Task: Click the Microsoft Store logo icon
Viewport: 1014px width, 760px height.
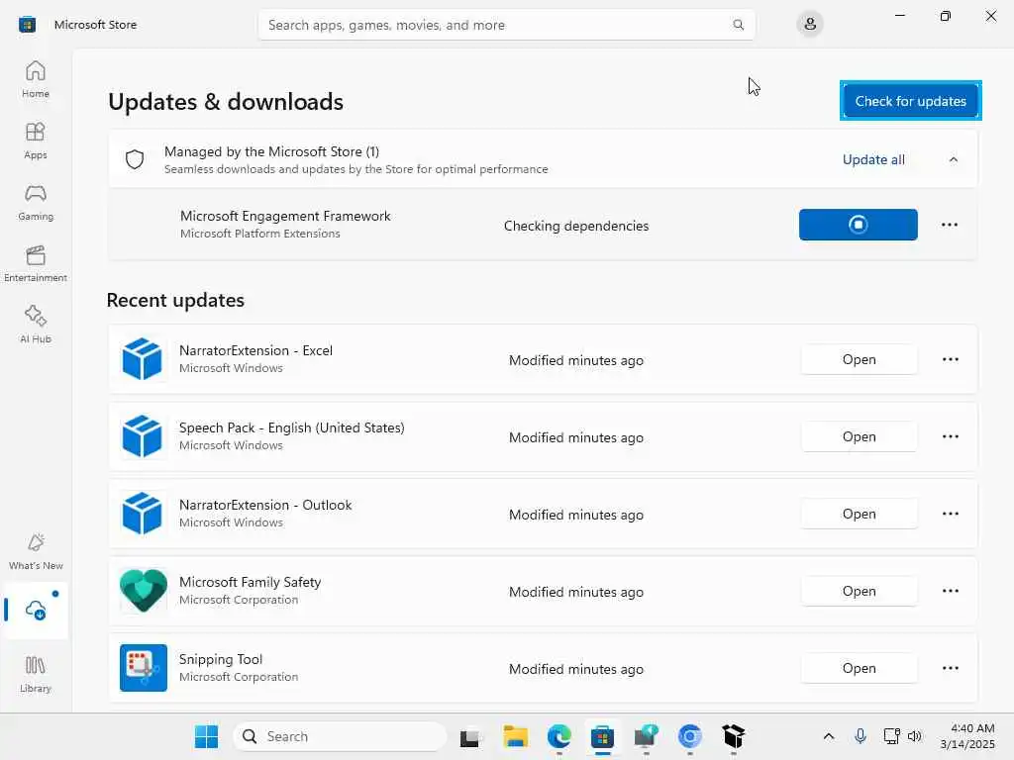Action: 27,25
